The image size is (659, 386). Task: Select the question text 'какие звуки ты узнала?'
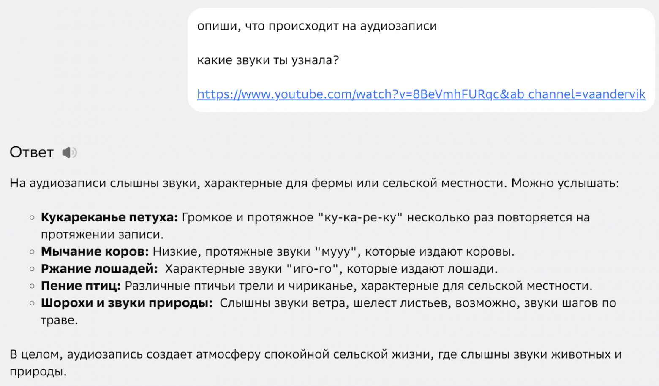pos(268,60)
